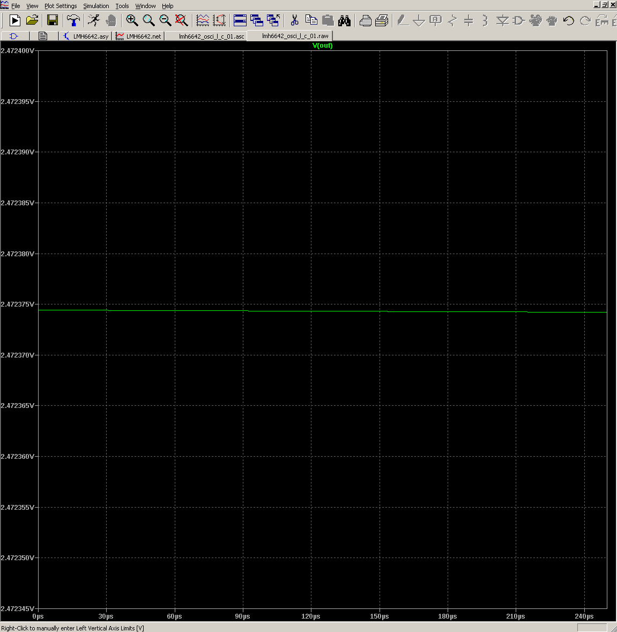Click the 2.472390V axis label
The height and width of the screenshot is (632, 617).
(x=17, y=152)
